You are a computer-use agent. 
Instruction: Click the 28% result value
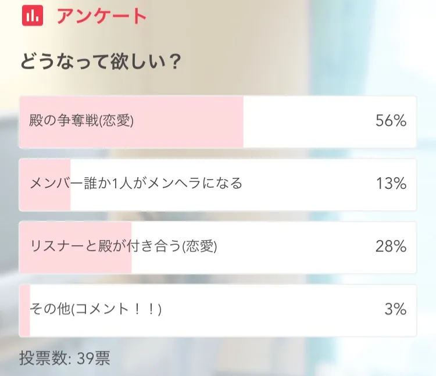(391, 246)
